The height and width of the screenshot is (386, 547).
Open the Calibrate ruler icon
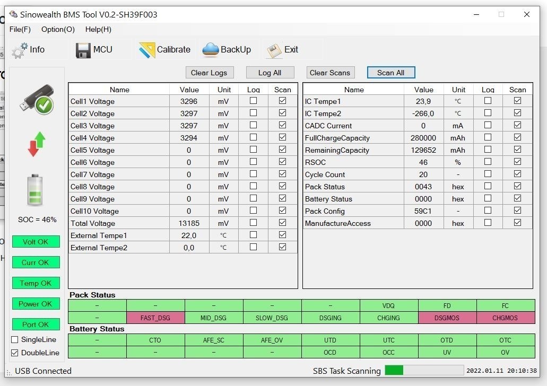tap(147, 50)
